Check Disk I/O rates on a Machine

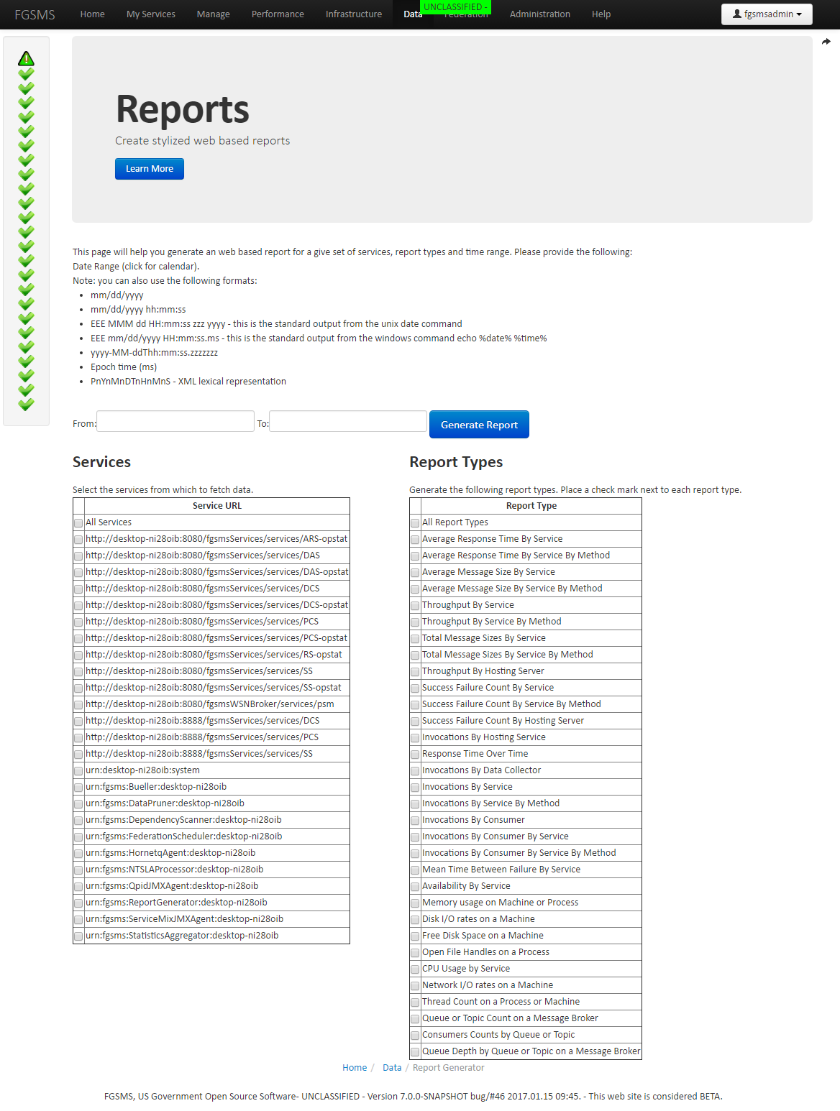point(415,920)
